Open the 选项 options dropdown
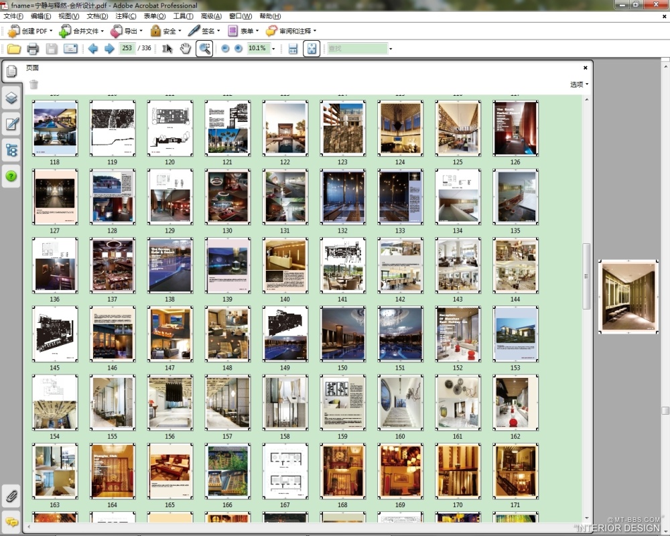The image size is (670, 536). tap(579, 84)
